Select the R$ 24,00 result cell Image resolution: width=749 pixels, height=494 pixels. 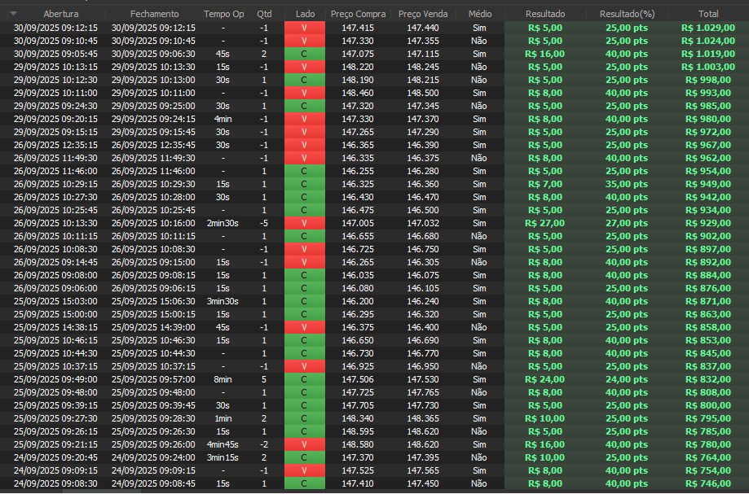pos(544,379)
